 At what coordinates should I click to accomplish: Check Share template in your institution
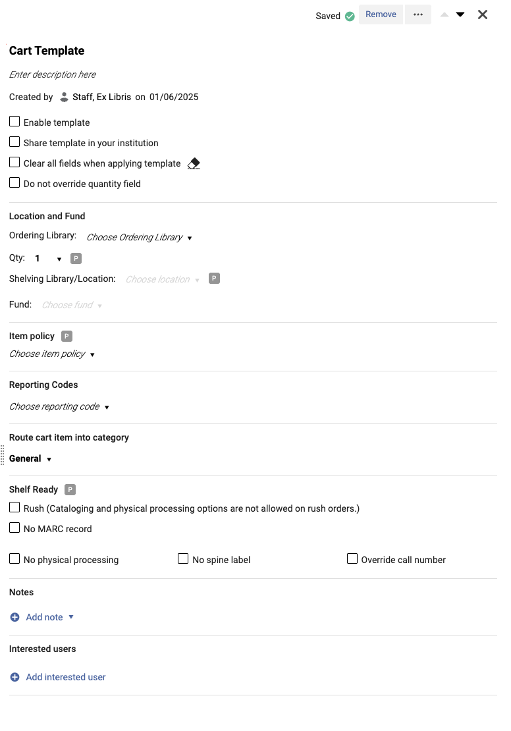14,142
